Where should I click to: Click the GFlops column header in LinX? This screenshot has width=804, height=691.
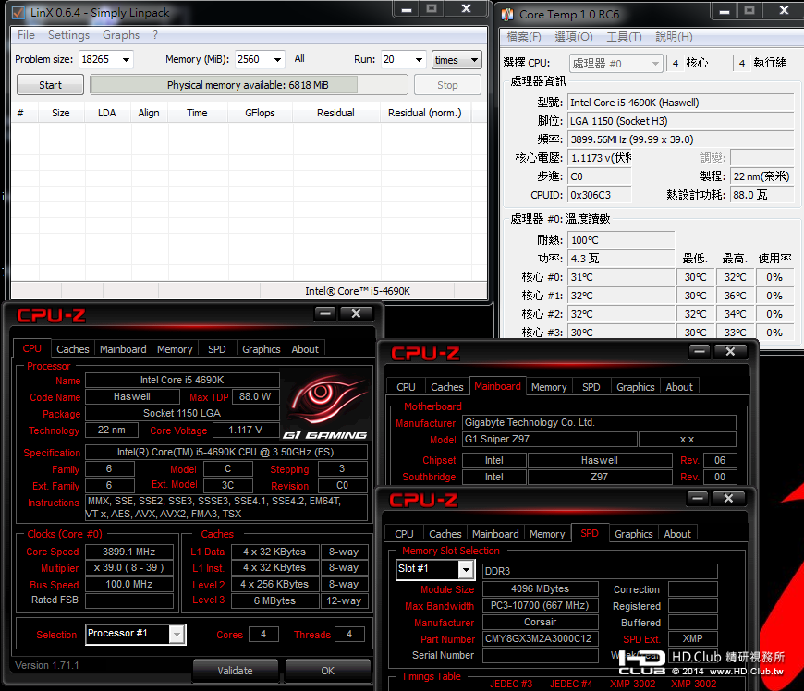click(260, 113)
